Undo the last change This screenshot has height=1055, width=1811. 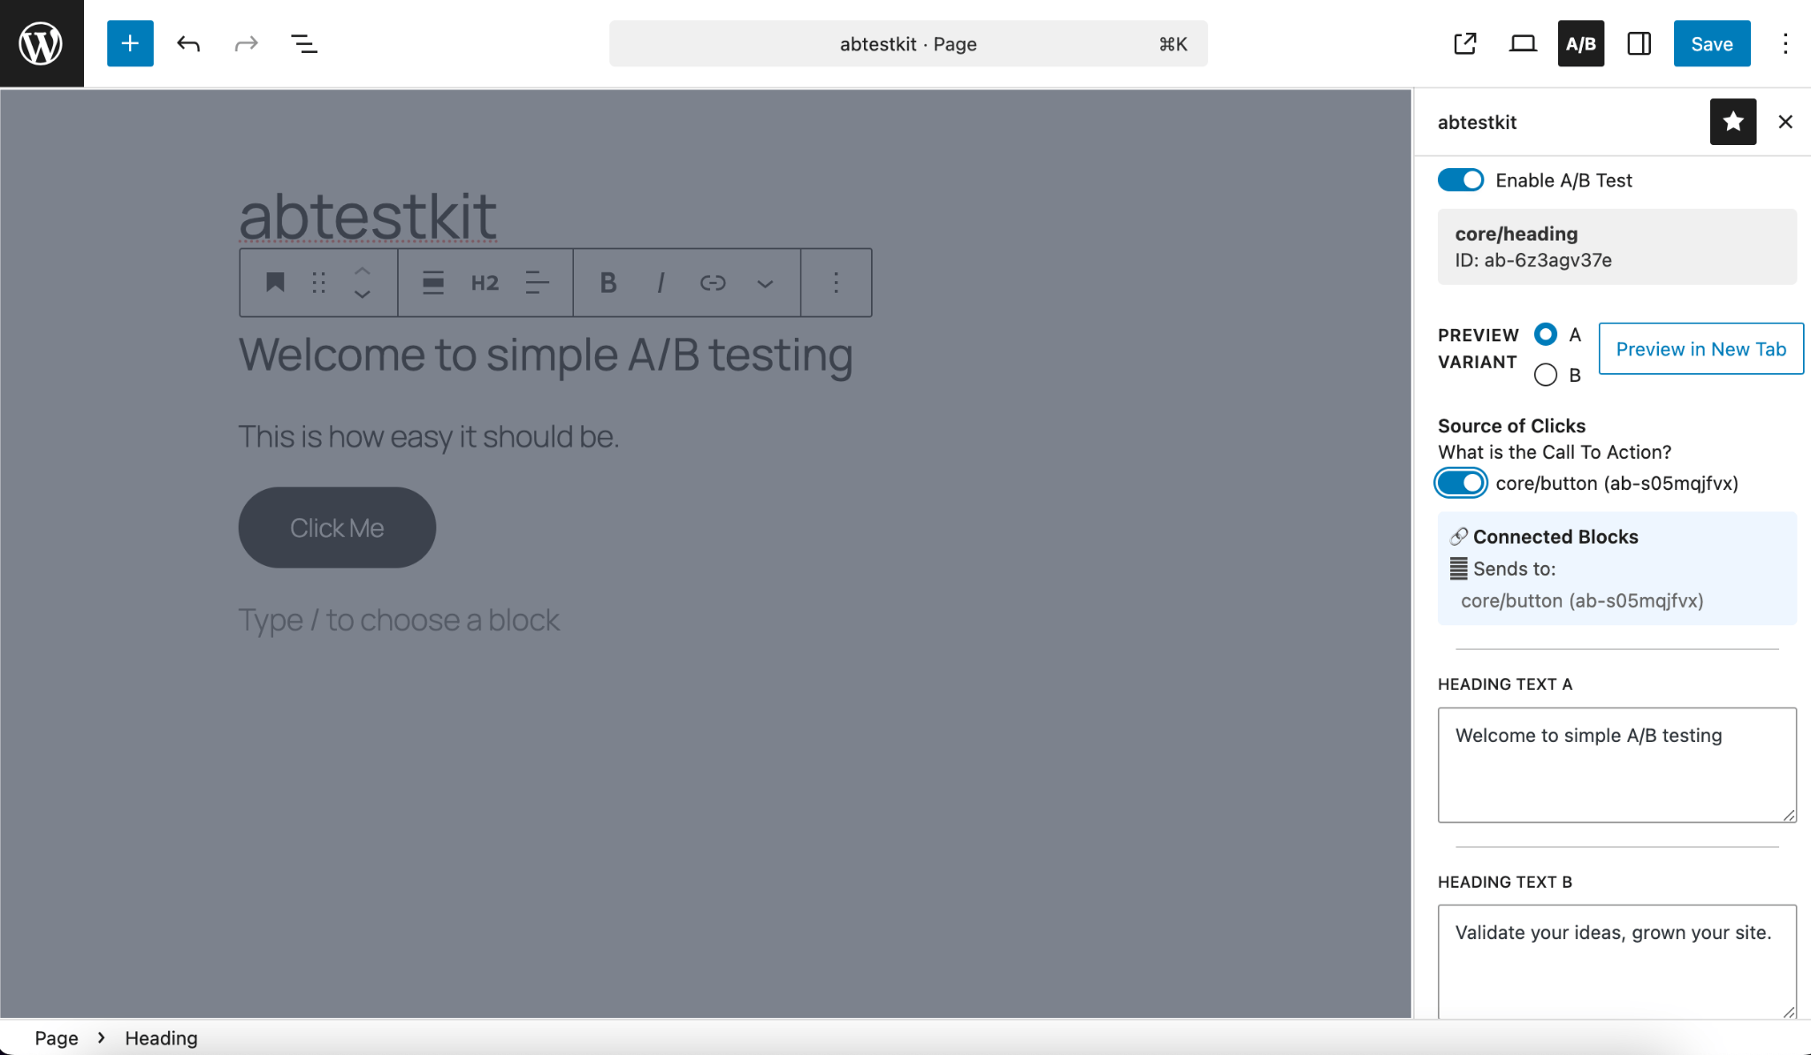[x=188, y=43]
